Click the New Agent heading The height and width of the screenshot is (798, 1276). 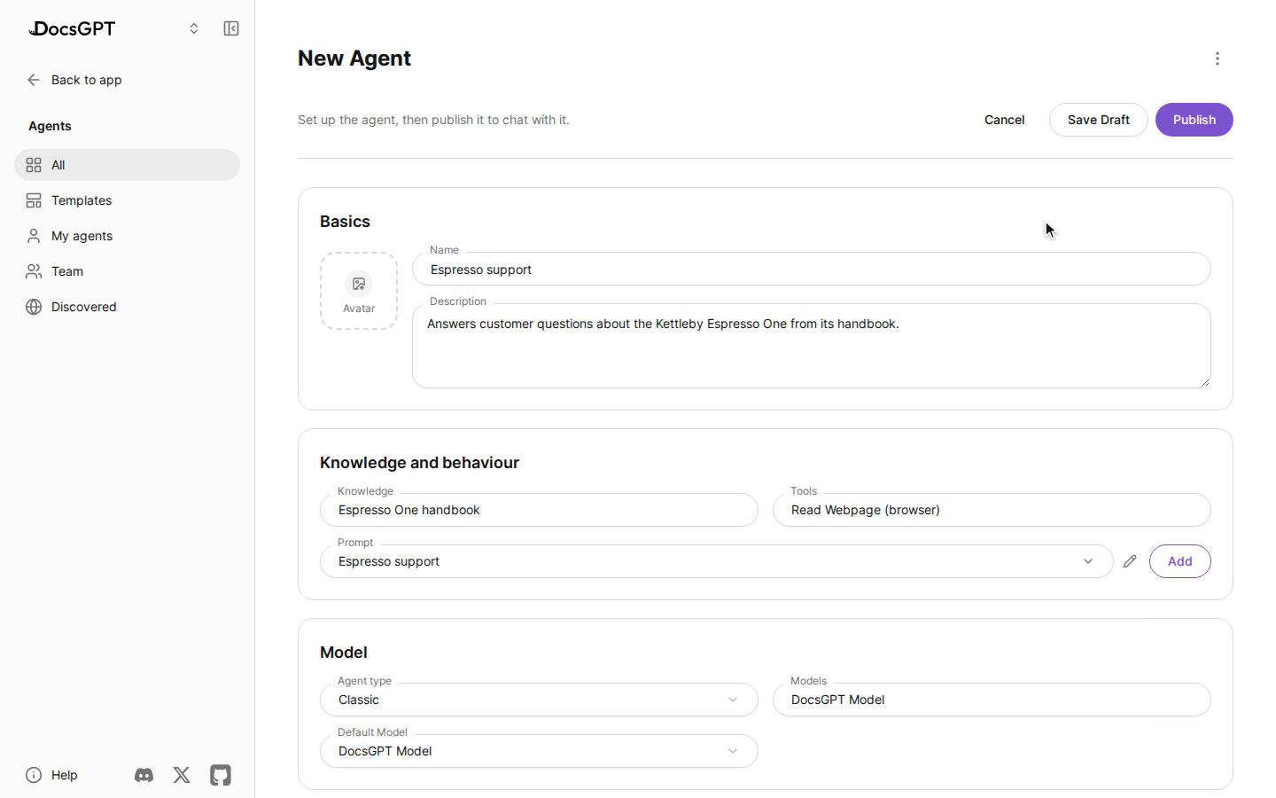pyautogui.click(x=354, y=59)
